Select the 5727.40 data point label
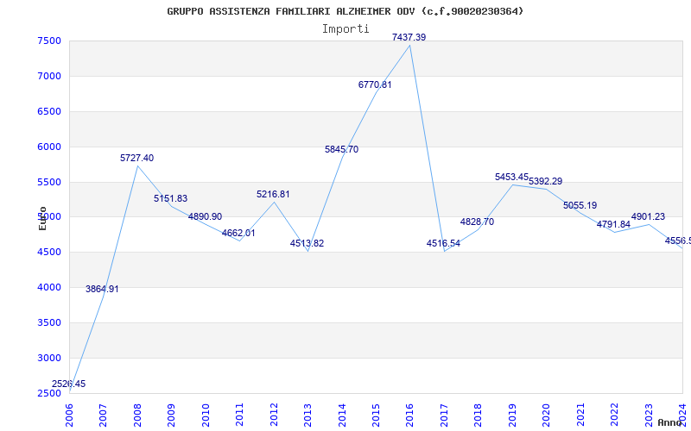 click(x=136, y=159)
